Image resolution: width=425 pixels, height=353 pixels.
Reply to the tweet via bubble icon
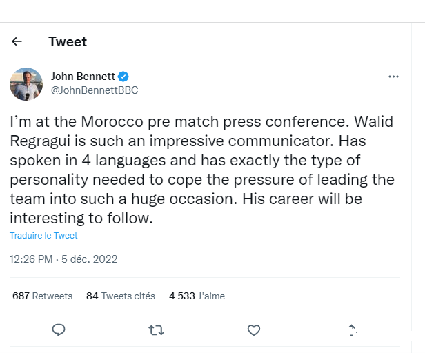tap(59, 330)
